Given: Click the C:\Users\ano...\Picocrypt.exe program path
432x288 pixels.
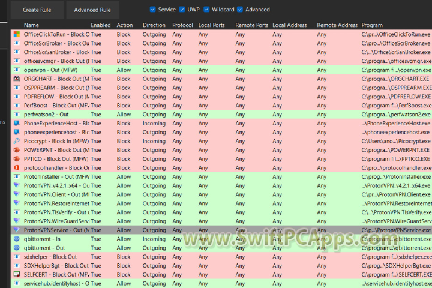Looking at the screenshot, I should point(396,141).
